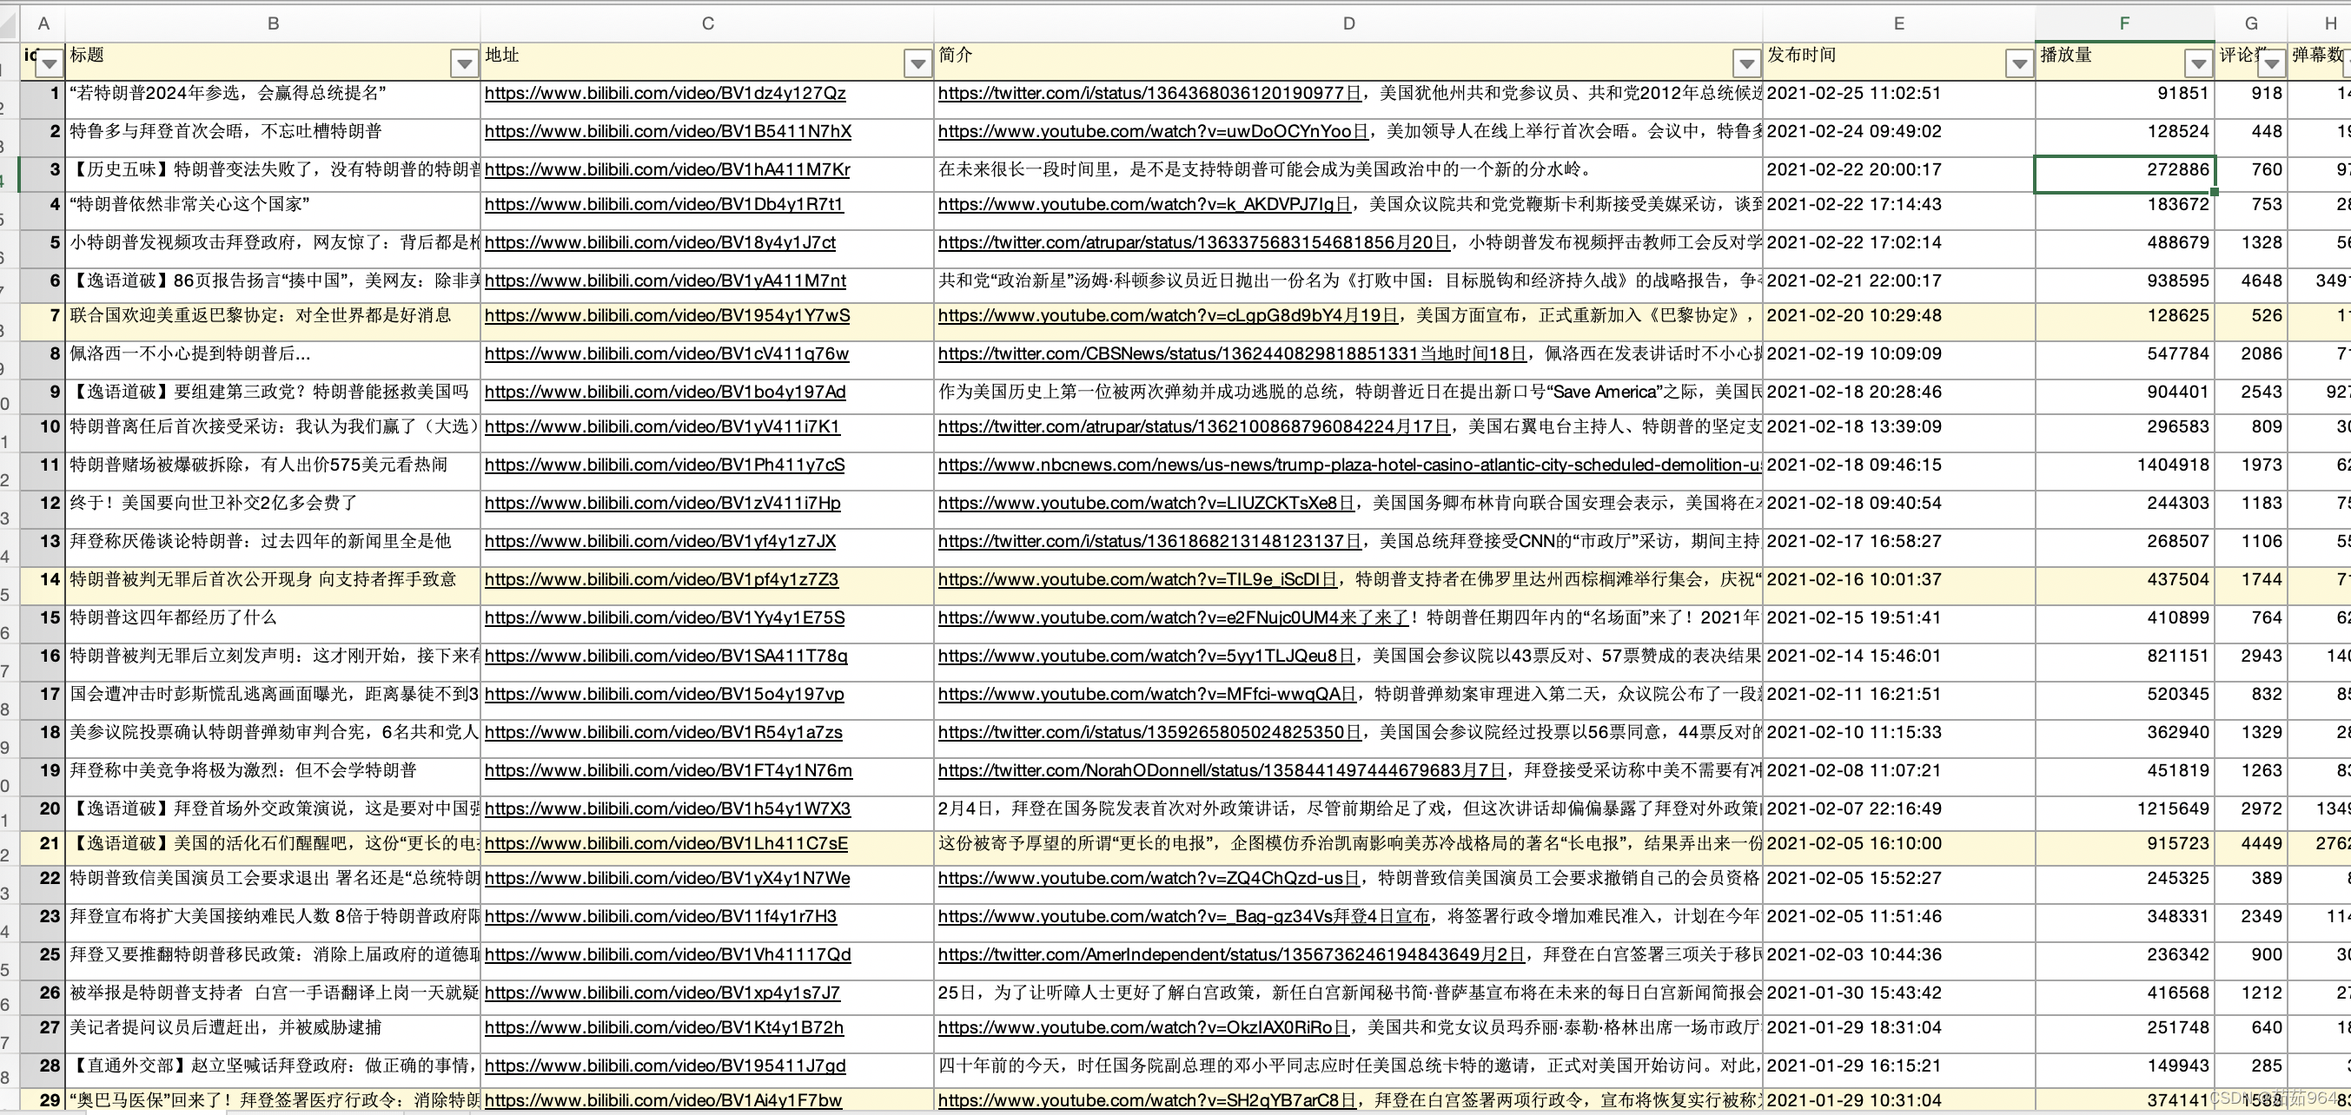
Task: Open the id column filter dropdown
Action: (50, 63)
